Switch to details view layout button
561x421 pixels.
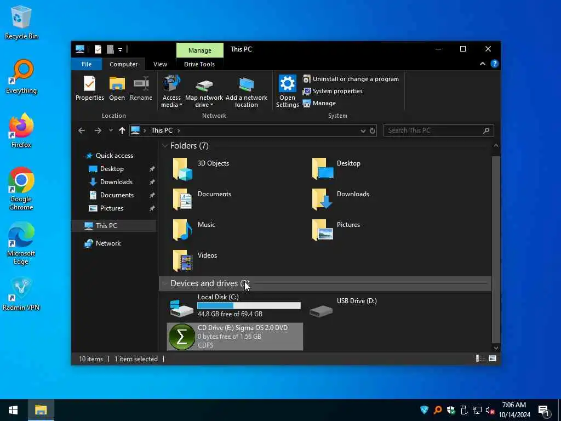480,359
